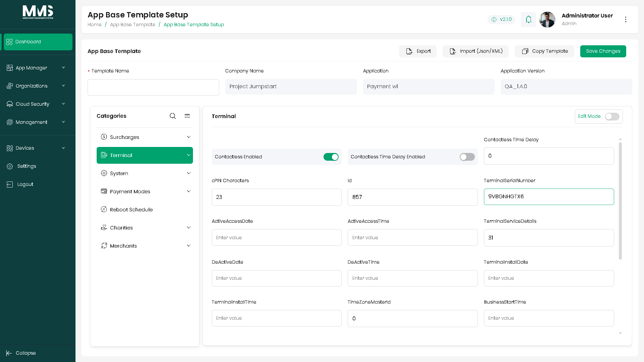
Task: Click the Export button label
Action: click(x=424, y=51)
